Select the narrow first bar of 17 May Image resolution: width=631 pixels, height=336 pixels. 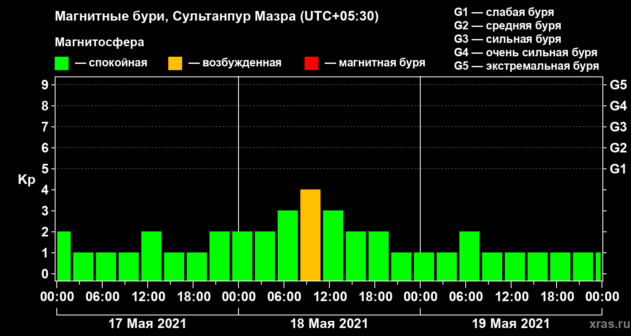pos(64,256)
